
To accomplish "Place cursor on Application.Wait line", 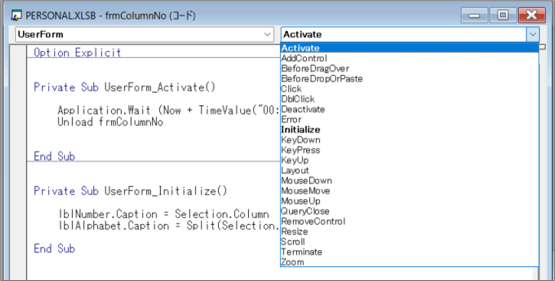I will (x=169, y=111).
